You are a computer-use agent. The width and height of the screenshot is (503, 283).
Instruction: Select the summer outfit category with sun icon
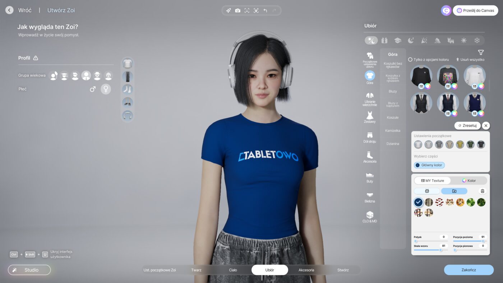464,40
